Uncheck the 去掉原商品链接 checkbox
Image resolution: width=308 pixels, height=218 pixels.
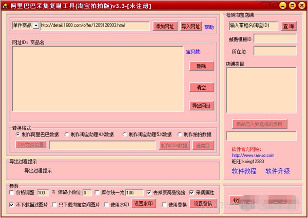click(149, 193)
